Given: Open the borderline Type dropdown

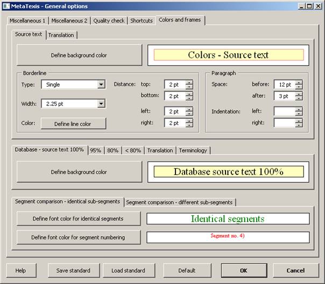Looking at the screenshot, I should 101,84.
